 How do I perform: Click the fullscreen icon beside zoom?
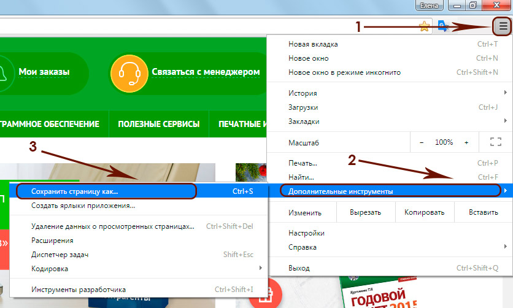(x=496, y=142)
